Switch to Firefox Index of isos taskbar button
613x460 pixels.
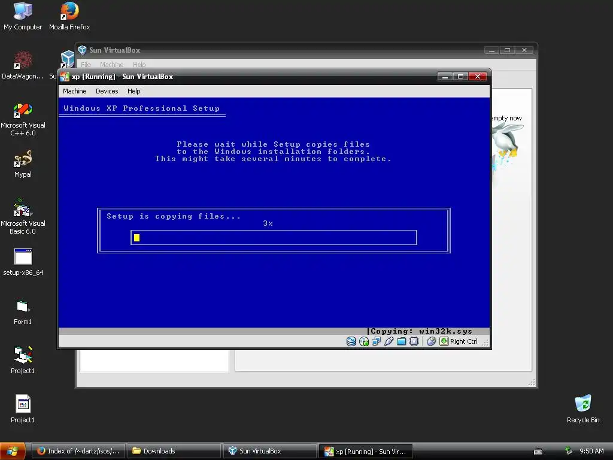click(x=78, y=451)
